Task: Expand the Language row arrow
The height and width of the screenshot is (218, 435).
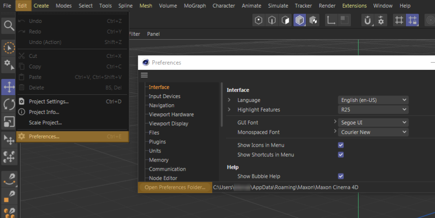Action: click(x=229, y=100)
